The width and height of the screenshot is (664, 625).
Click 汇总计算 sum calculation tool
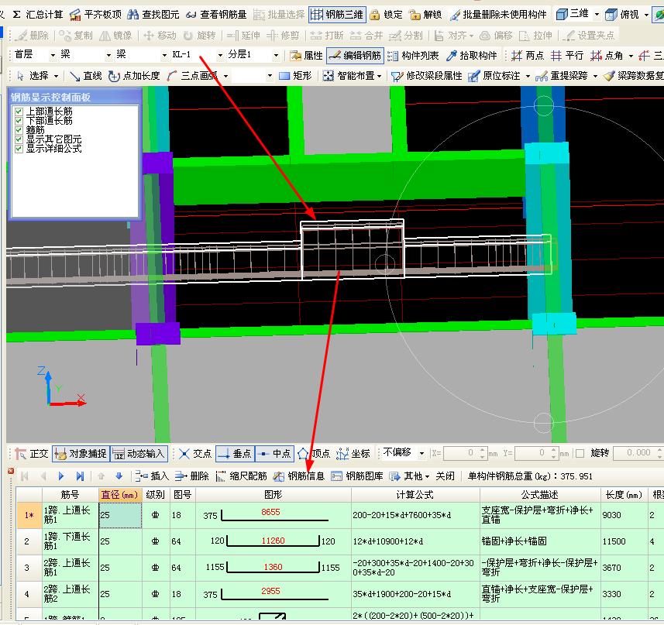pyautogui.click(x=37, y=15)
